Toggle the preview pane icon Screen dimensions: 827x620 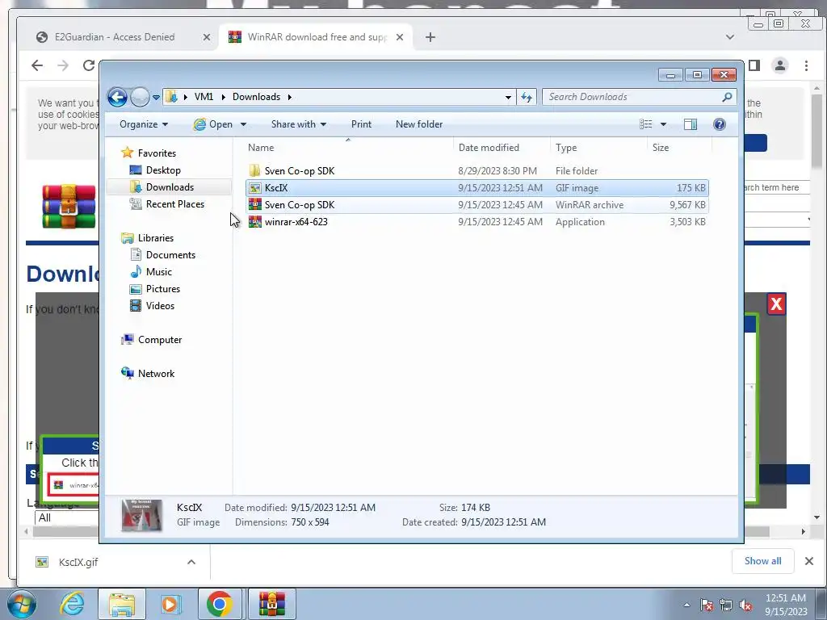(x=691, y=124)
